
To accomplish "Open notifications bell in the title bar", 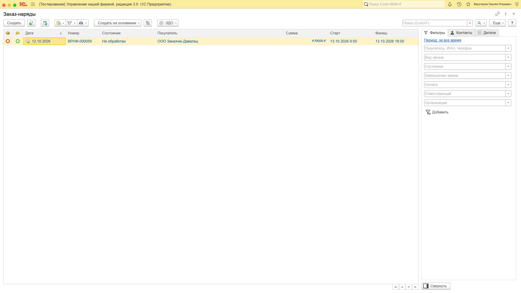I will tap(450, 4).
